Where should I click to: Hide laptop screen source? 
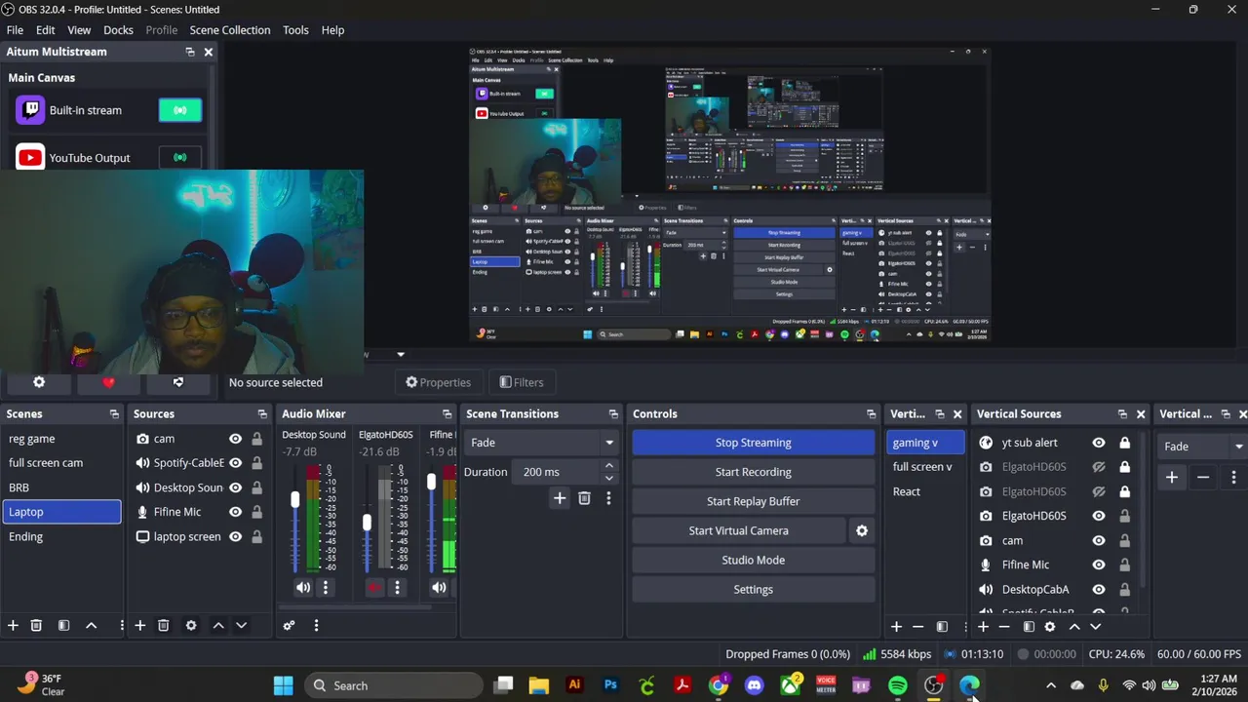click(x=235, y=536)
